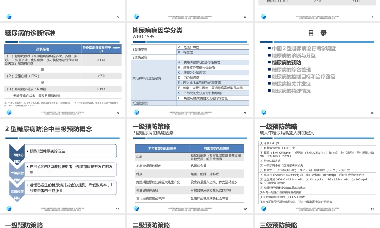Select the logo icon on the 目录 slide
Viewport: 380px width, 228px height.
pos(264,112)
